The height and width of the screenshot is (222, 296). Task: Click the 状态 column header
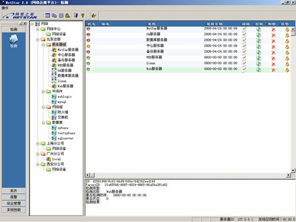91,24
